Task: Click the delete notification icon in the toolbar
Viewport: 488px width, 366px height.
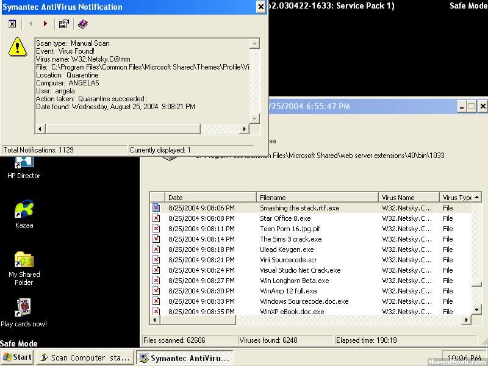Action: [12, 24]
